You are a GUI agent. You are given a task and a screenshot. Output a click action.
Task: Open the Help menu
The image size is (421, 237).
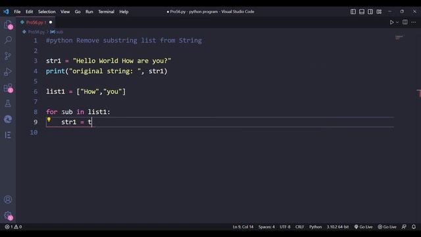(124, 12)
